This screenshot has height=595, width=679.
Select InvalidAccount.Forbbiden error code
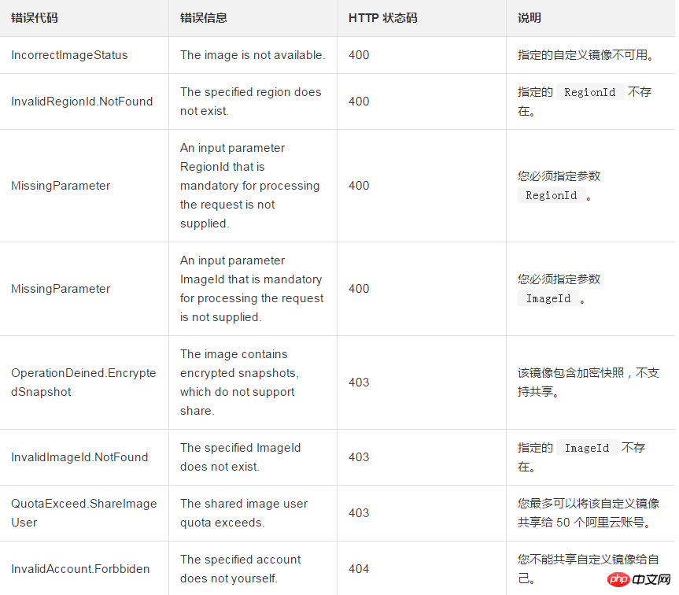tap(80, 569)
